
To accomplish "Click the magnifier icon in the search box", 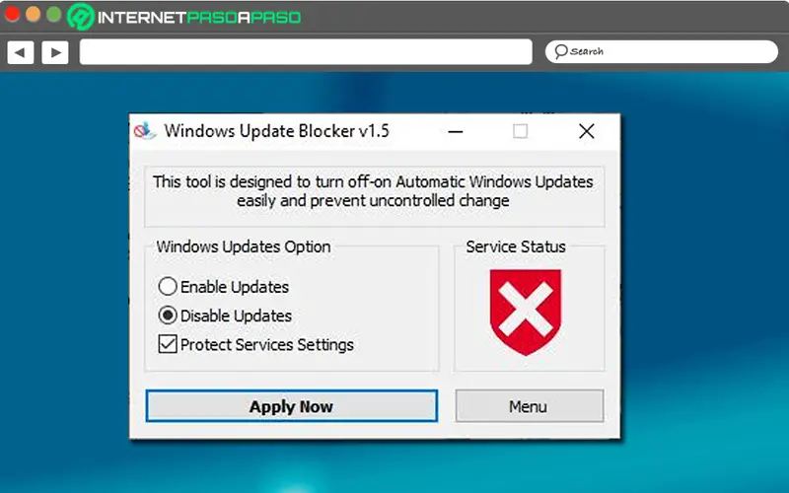I will (560, 51).
